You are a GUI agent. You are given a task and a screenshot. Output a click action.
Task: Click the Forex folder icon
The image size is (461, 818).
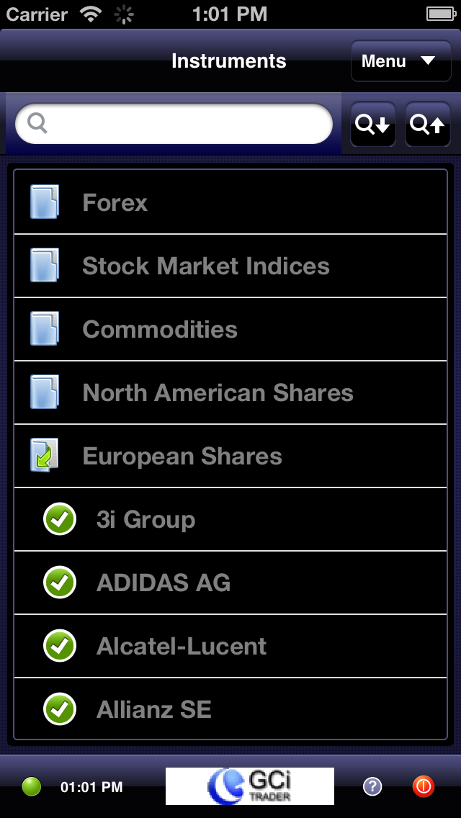[x=45, y=202]
